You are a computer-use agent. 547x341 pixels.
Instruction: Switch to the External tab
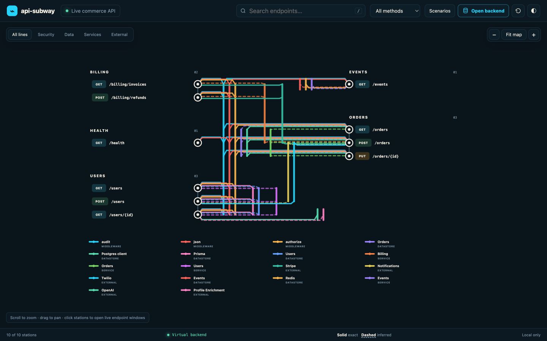pos(119,34)
